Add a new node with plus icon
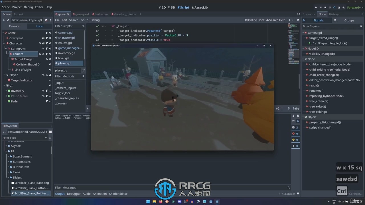 (x=4, y=20)
